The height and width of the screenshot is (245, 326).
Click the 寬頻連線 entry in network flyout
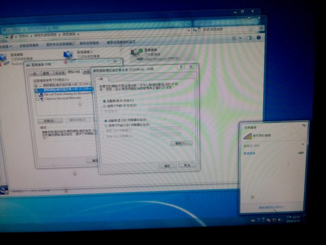249,153
